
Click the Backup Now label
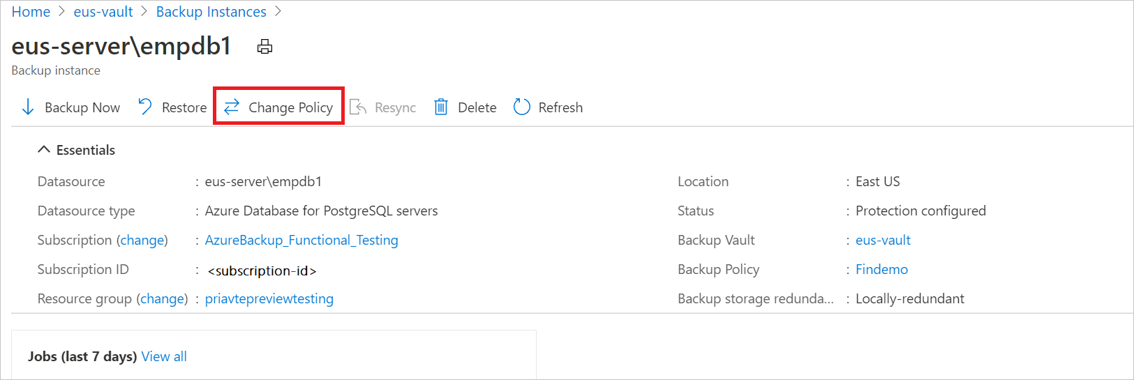(82, 108)
